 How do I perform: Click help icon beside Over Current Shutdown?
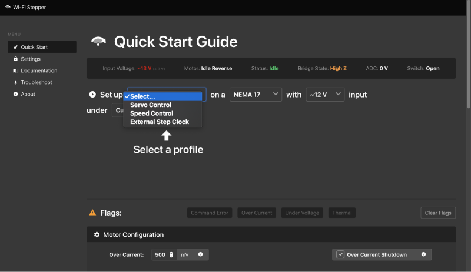coord(423,254)
